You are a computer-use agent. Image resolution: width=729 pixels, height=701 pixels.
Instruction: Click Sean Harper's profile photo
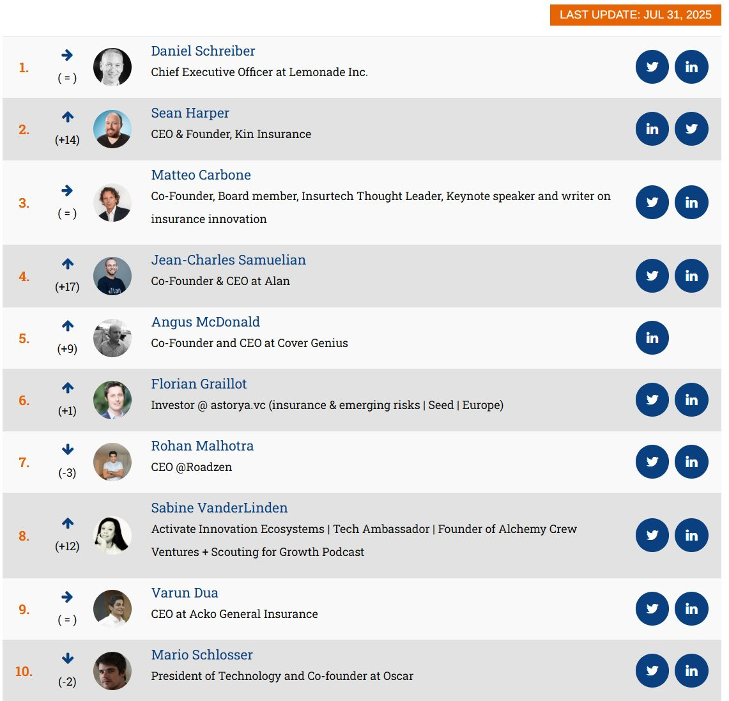112,129
